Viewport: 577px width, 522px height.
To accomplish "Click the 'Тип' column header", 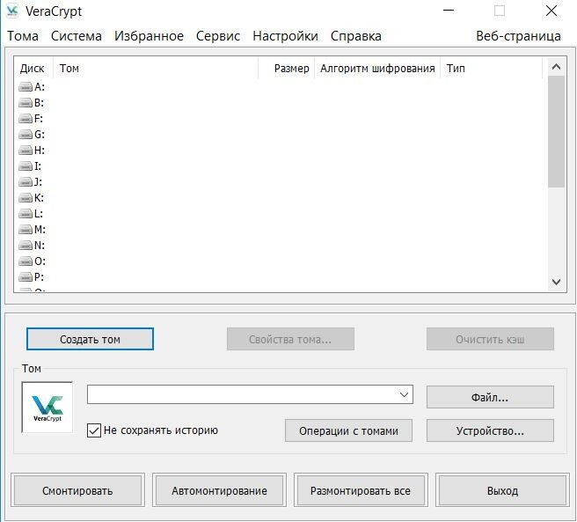I will pyautogui.click(x=491, y=68).
